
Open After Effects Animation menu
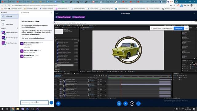click(x=74, y=24)
